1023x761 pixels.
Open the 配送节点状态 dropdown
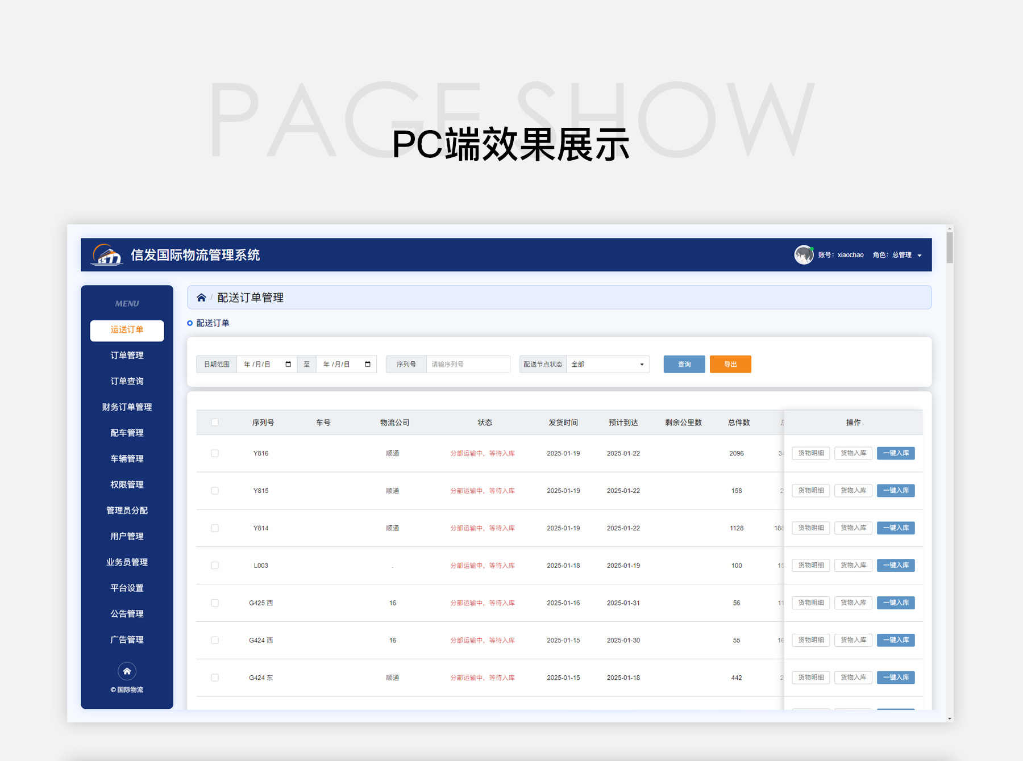coord(608,365)
